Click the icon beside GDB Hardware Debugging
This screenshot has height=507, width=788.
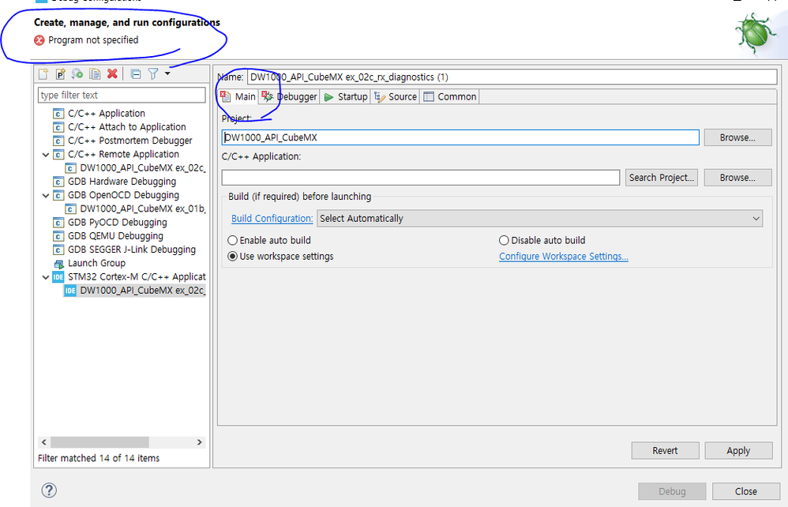pyautogui.click(x=58, y=182)
